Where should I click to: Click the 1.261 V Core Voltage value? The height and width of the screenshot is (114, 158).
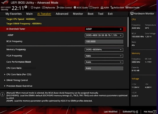pyautogui.click(x=148, y=37)
